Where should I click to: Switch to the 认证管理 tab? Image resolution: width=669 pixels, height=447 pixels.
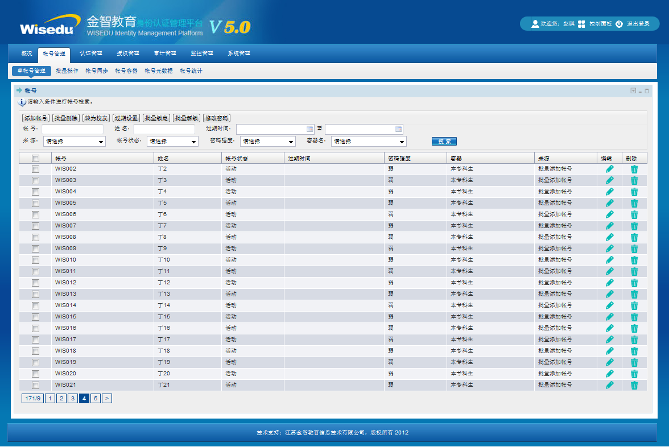pos(91,53)
